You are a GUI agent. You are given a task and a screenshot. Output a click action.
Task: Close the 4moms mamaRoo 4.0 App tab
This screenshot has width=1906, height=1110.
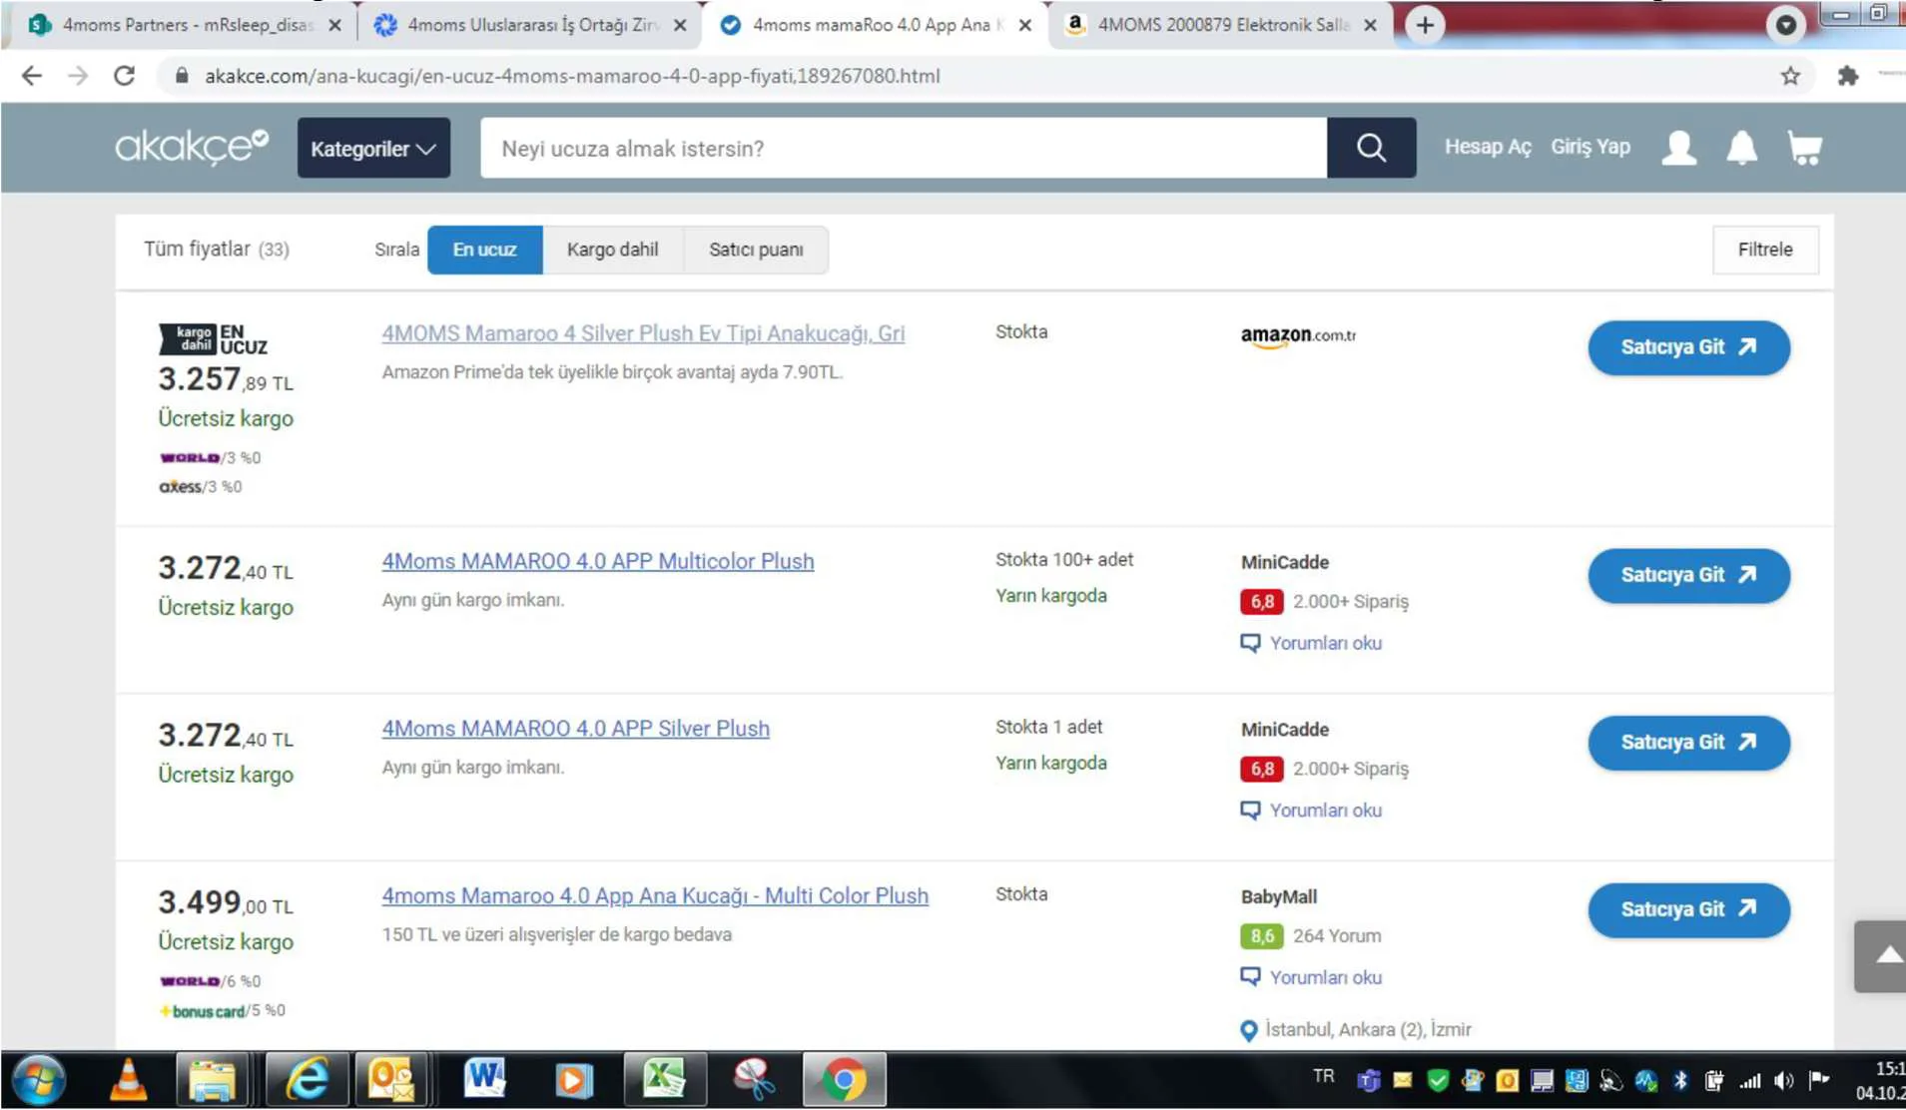tap(1024, 25)
